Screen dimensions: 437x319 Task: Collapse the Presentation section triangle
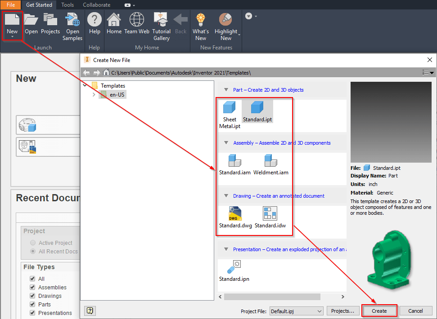226,249
